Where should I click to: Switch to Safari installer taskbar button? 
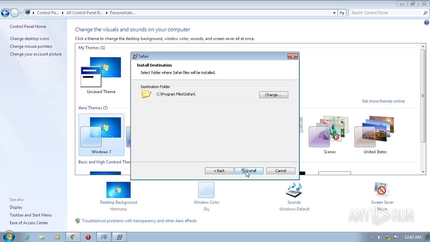(x=119, y=237)
